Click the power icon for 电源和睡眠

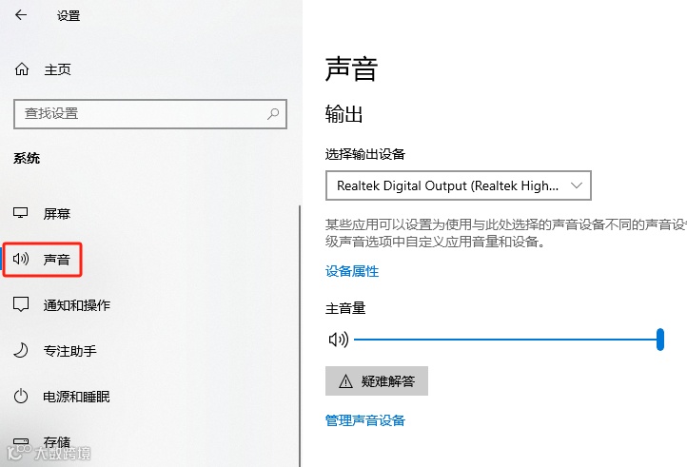21,396
